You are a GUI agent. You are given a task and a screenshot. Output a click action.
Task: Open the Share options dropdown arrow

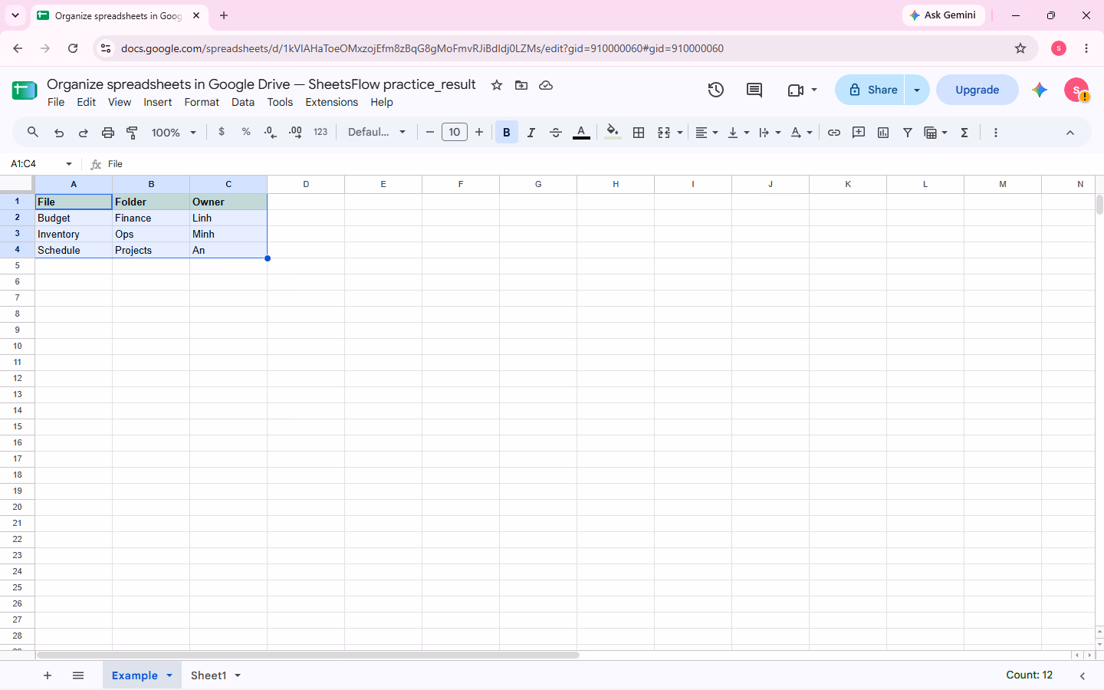[x=917, y=90]
